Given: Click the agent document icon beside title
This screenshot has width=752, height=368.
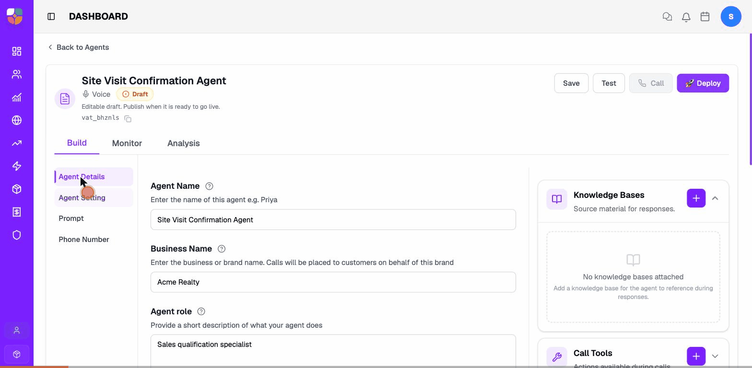Looking at the screenshot, I should [65, 99].
